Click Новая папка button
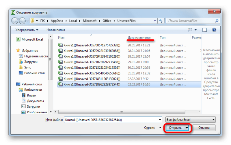 [56, 30]
